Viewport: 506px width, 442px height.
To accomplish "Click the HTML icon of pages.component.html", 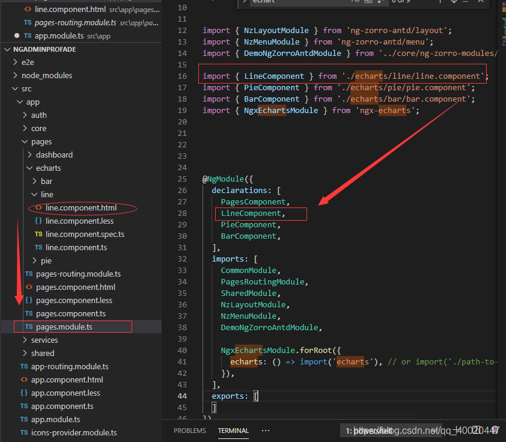I will point(29,287).
